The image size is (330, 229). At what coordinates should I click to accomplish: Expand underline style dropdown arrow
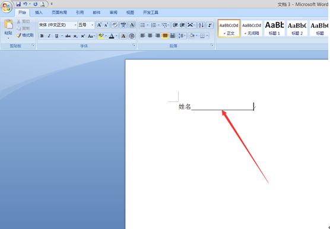pos(62,36)
